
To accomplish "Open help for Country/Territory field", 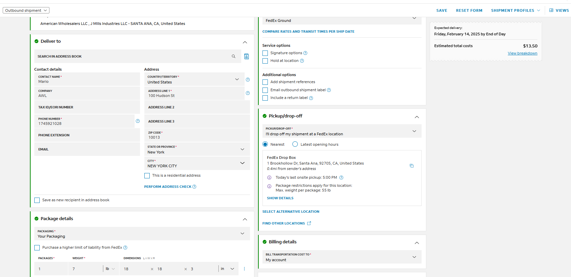I will pyautogui.click(x=248, y=80).
